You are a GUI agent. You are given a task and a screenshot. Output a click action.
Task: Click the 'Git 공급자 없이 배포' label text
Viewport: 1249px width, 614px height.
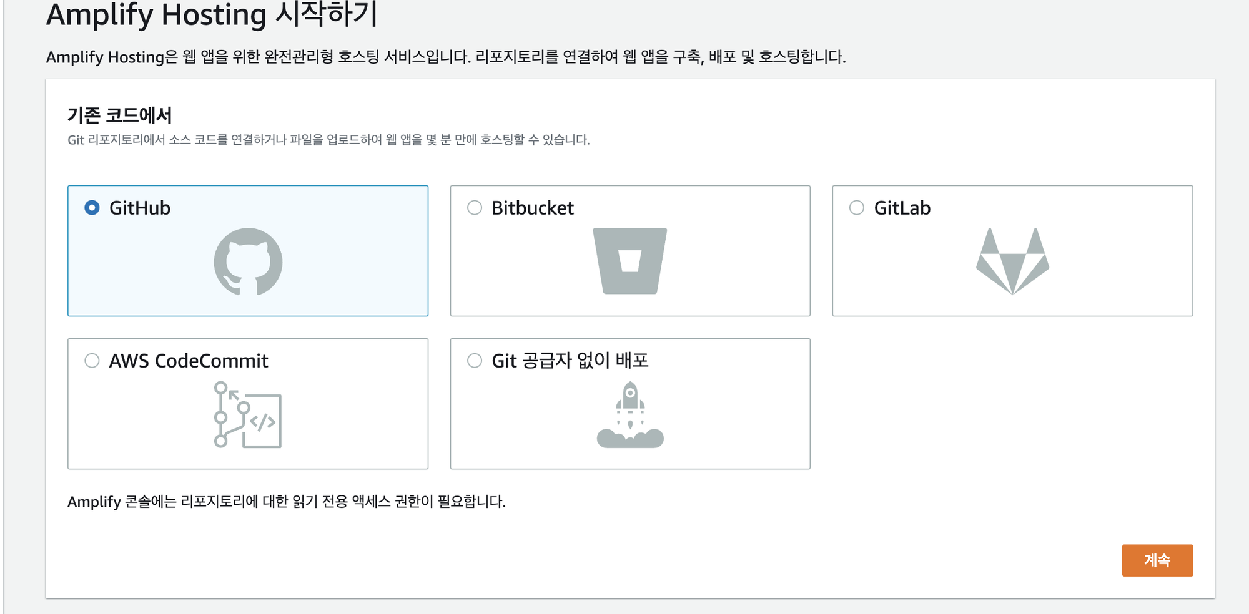tap(570, 361)
